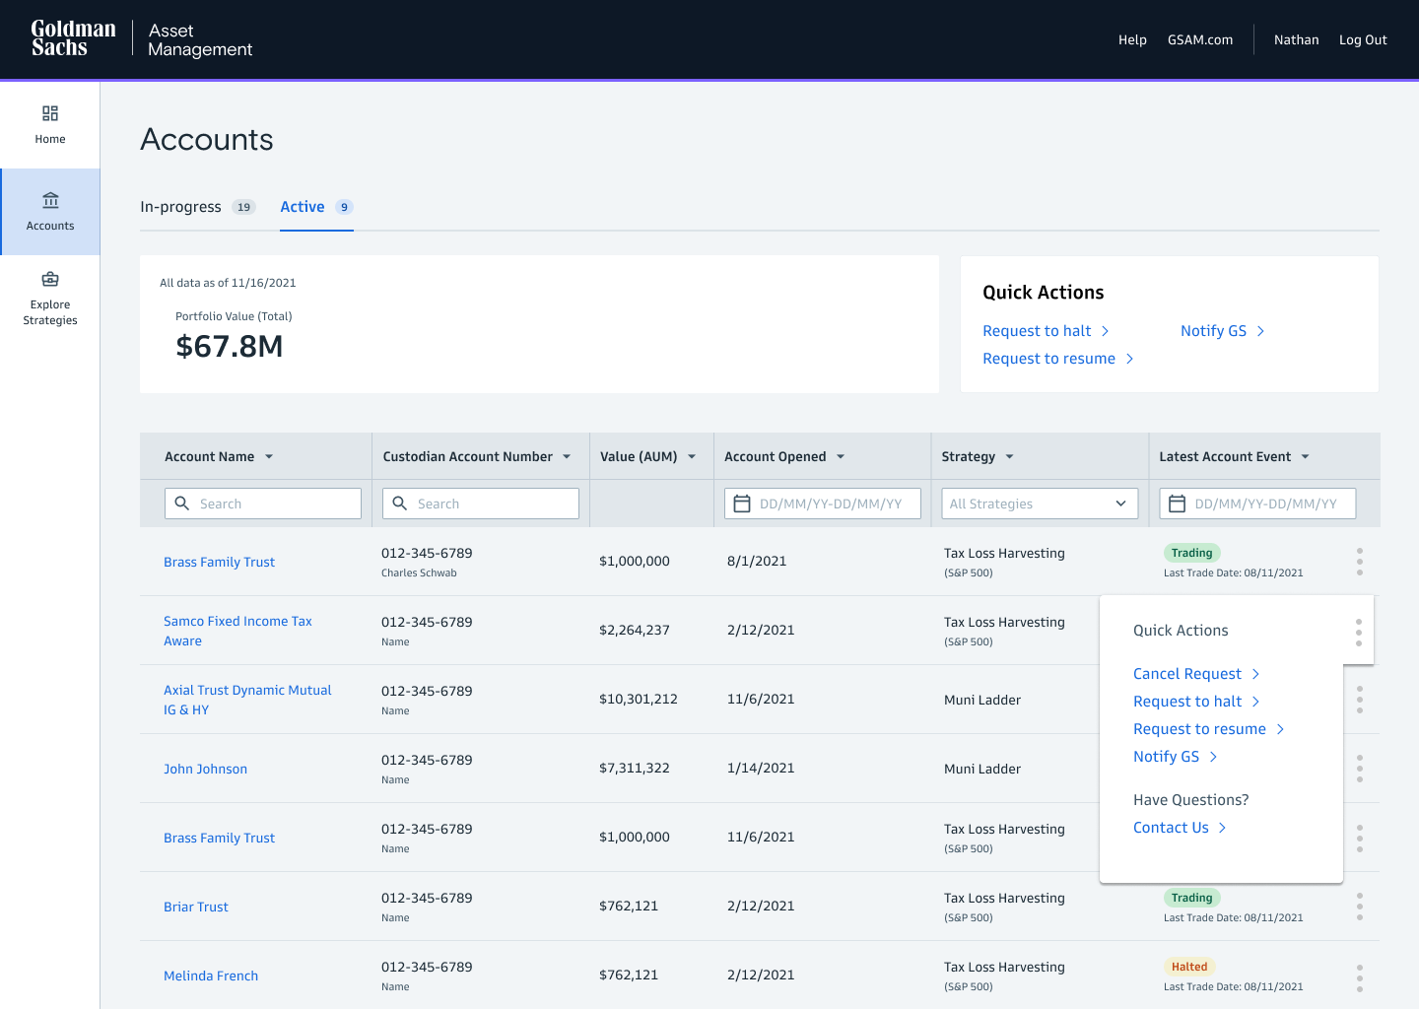
Task: Choose Cancel Request in the popup menu
Action: click(1187, 674)
